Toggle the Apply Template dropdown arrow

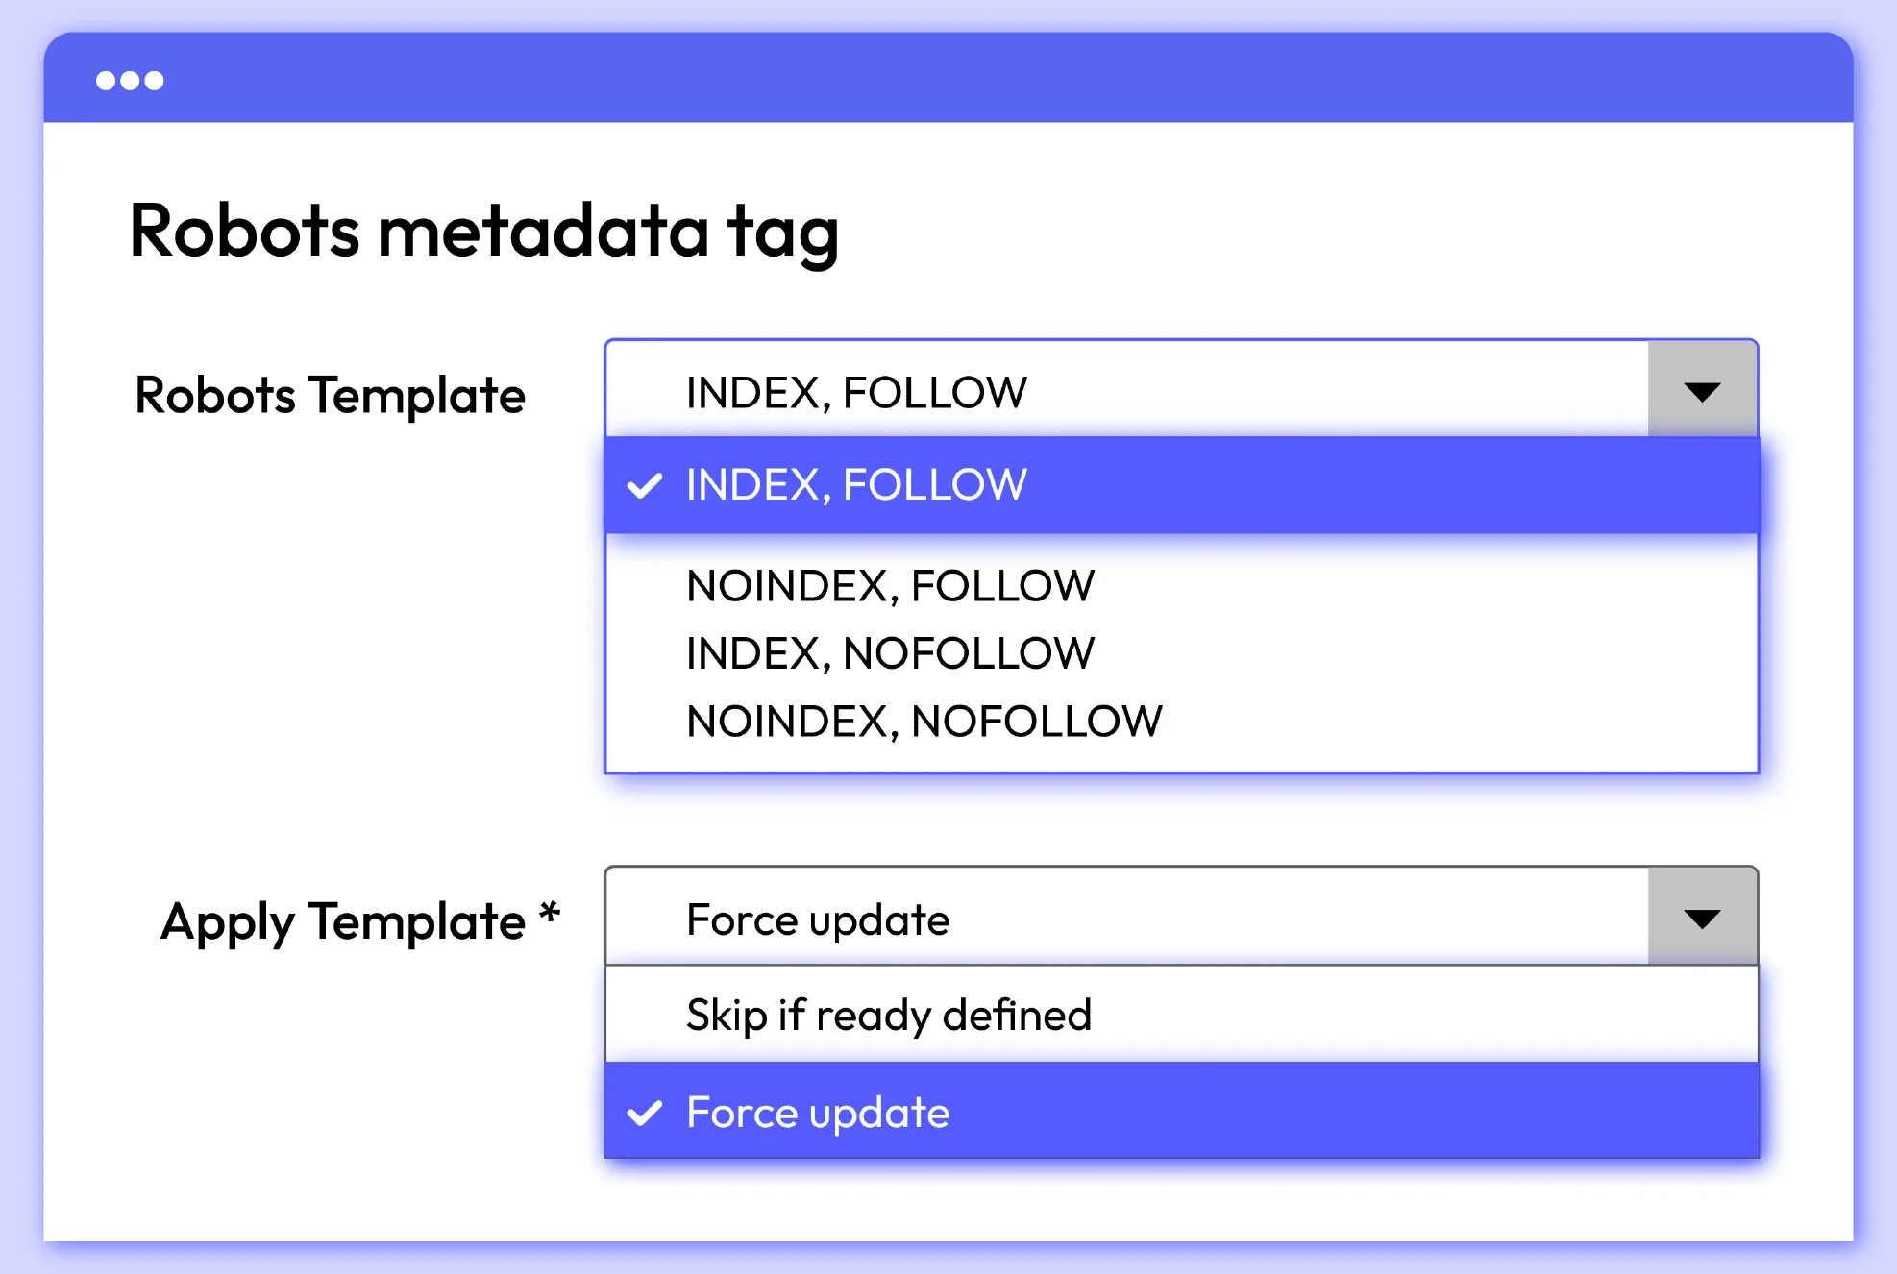(x=1702, y=919)
